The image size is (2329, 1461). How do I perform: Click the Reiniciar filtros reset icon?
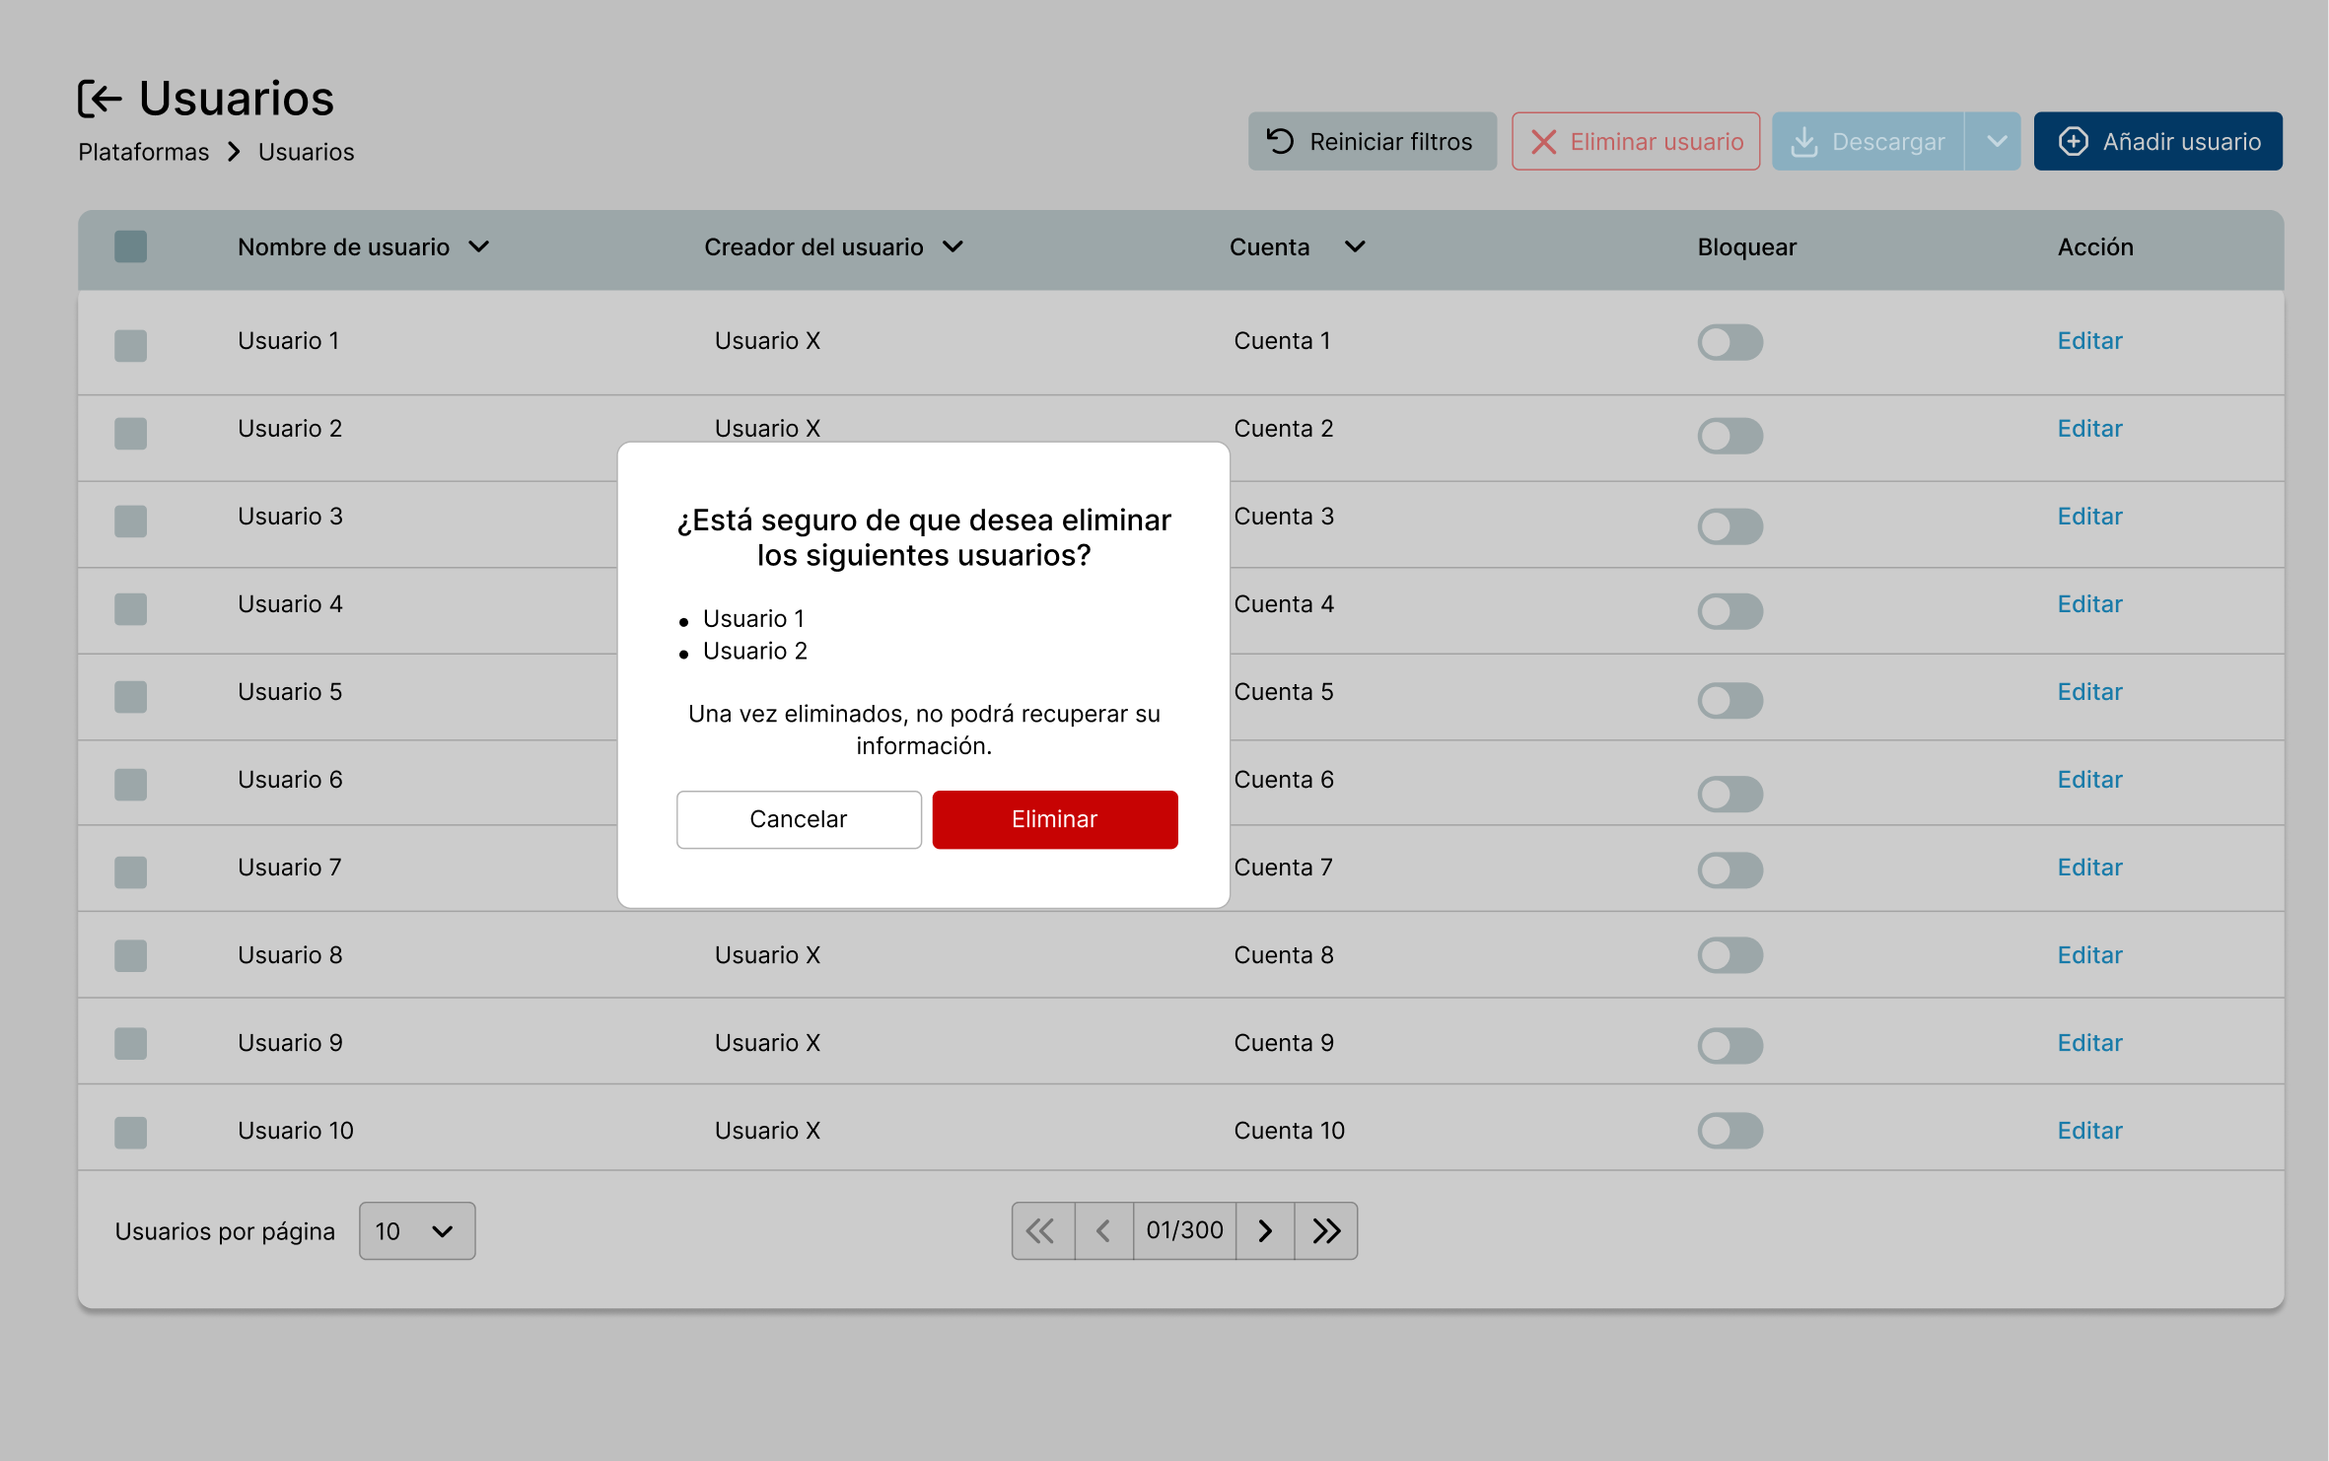pyautogui.click(x=1280, y=142)
